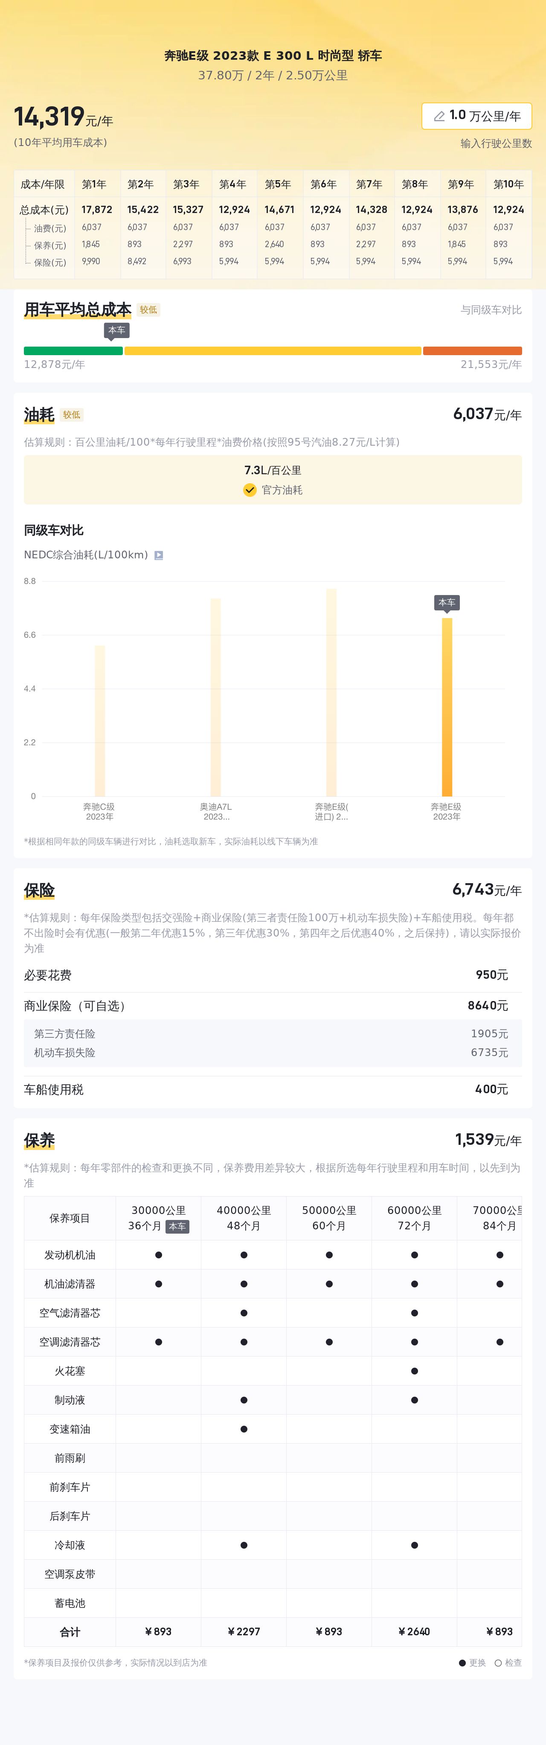This screenshot has height=1745, width=546.
Task: Click the small play icon after NEDC综合油耗
Action: (159, 555)
